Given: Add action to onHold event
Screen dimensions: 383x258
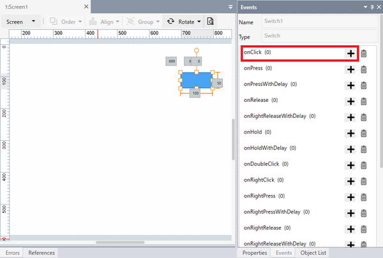Looking at the screenshot, I should click(350, 133).
